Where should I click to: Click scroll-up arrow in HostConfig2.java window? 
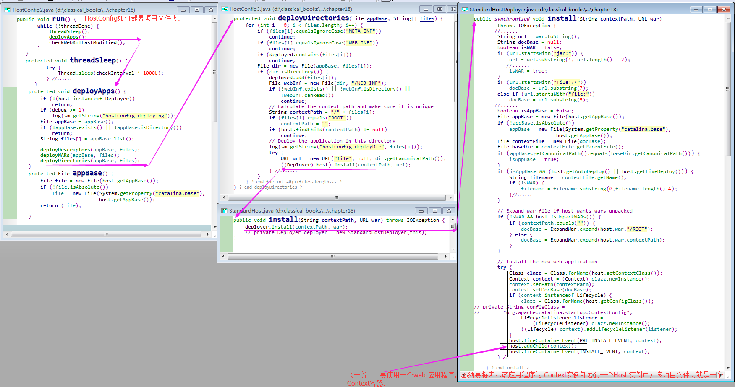(215, 19)
